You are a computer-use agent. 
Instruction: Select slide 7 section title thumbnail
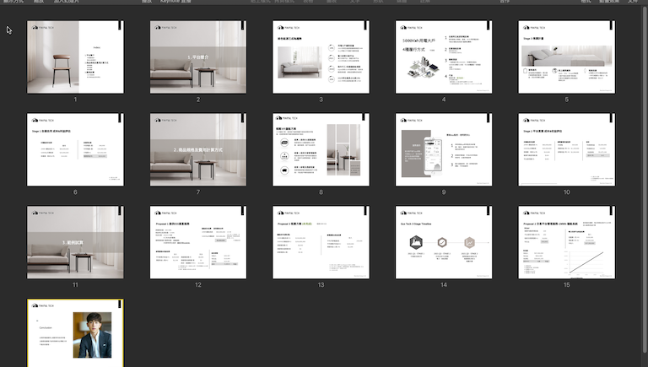[197, 149]
